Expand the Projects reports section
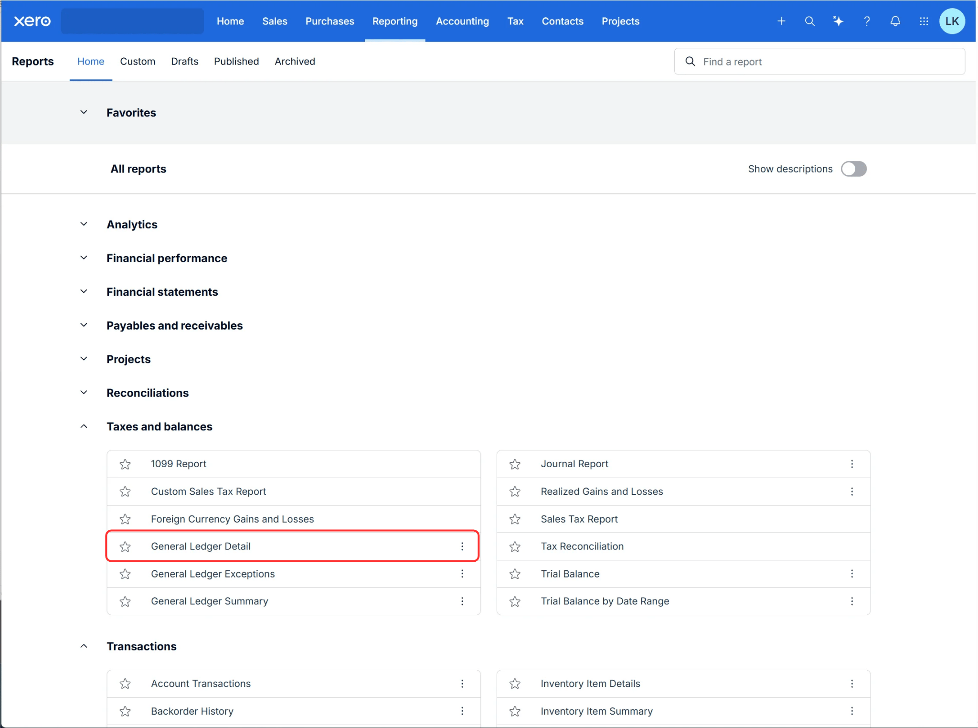 [x=84, y=359]
